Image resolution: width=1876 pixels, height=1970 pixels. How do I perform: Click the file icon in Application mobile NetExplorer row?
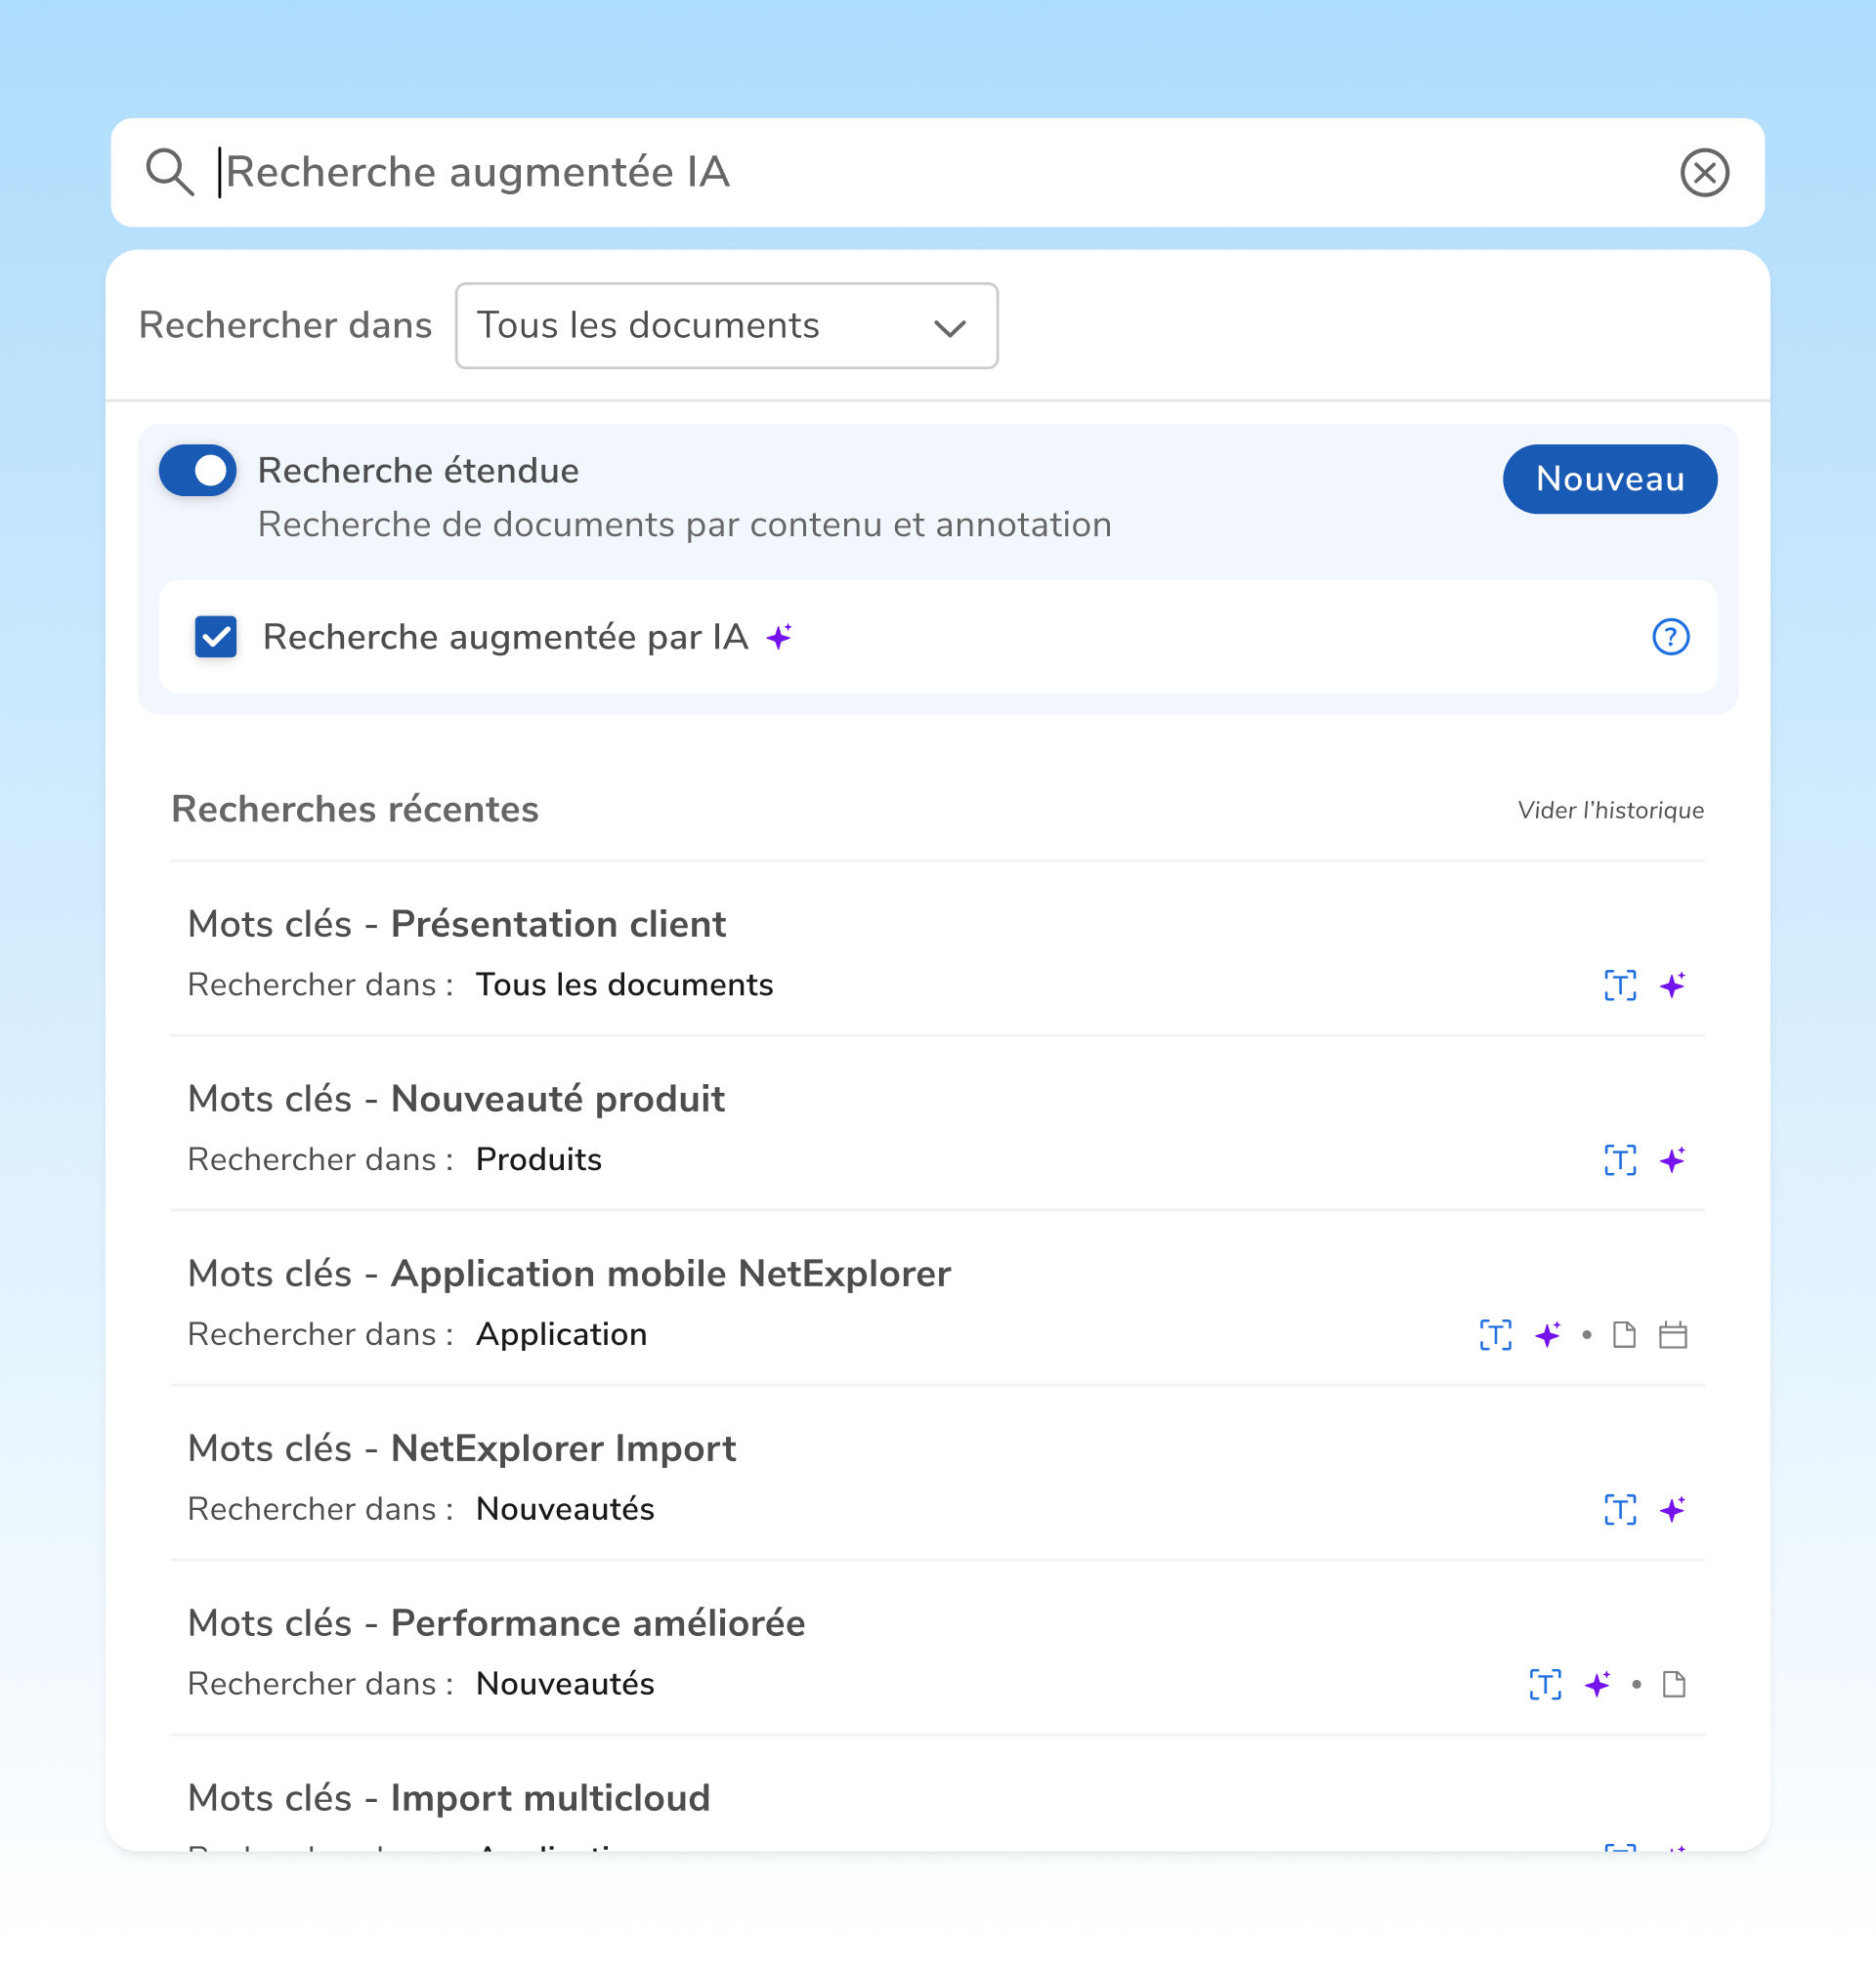tap(1624, 1335)
